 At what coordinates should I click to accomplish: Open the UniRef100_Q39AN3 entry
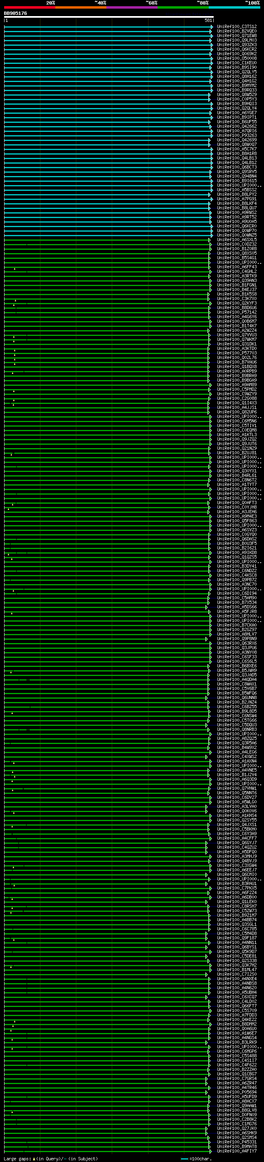click(237, 281)
